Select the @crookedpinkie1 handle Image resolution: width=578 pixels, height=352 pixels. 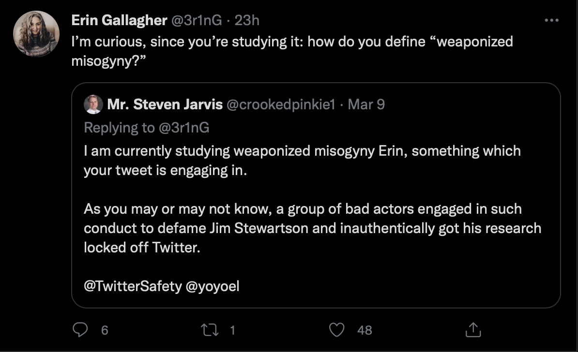pos(281,104)
